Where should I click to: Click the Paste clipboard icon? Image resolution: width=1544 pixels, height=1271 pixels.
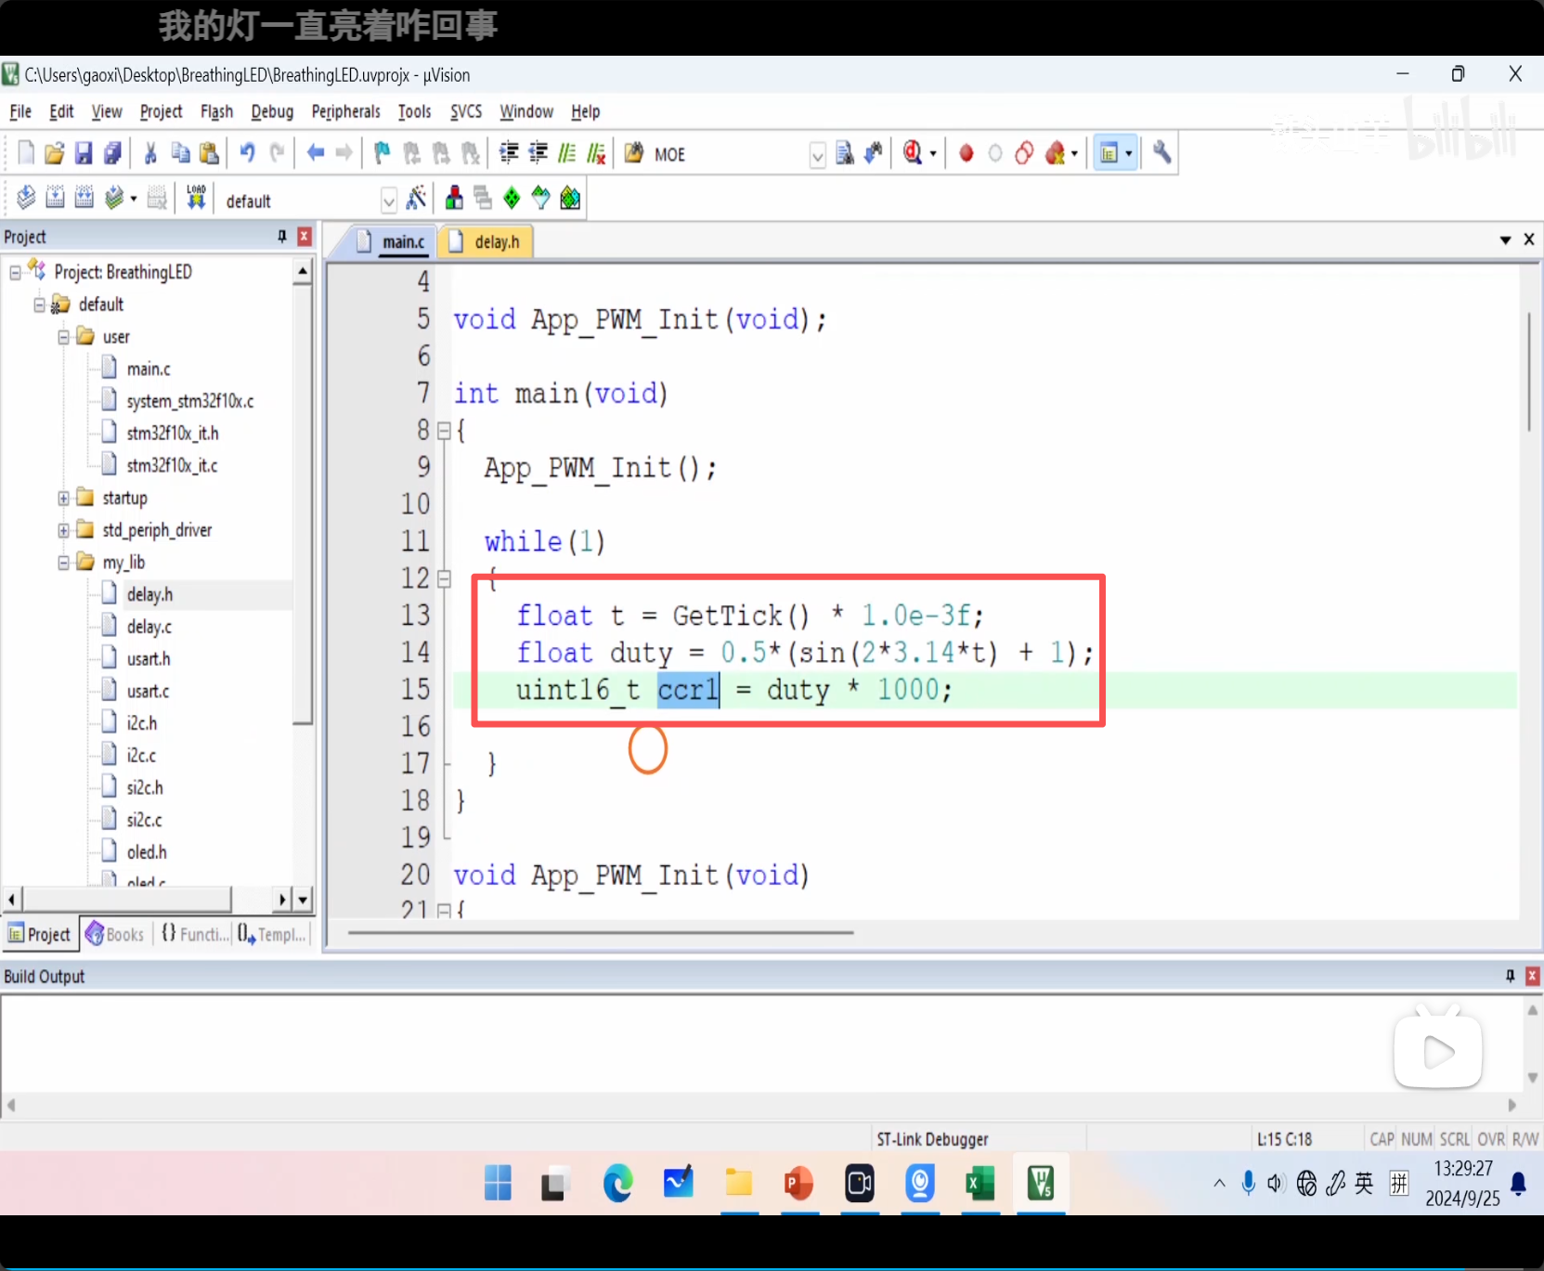[210, 153]
